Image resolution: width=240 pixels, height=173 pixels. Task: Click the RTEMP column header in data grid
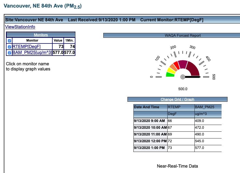pyautogui.click(x=181, y=107)
